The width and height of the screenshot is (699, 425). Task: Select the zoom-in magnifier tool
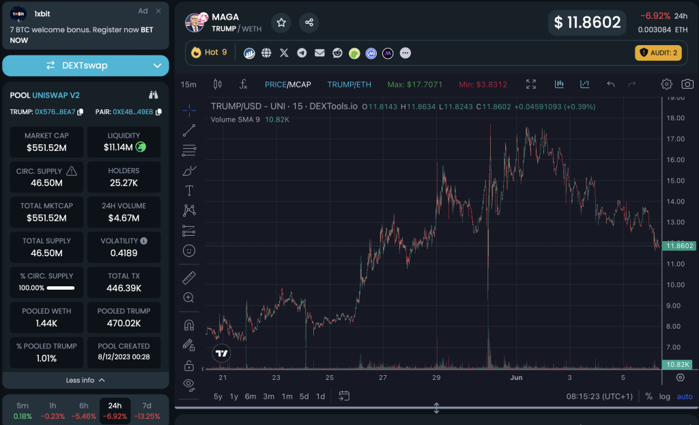[189, 298]
